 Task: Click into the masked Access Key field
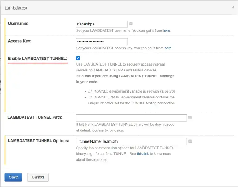102,42
